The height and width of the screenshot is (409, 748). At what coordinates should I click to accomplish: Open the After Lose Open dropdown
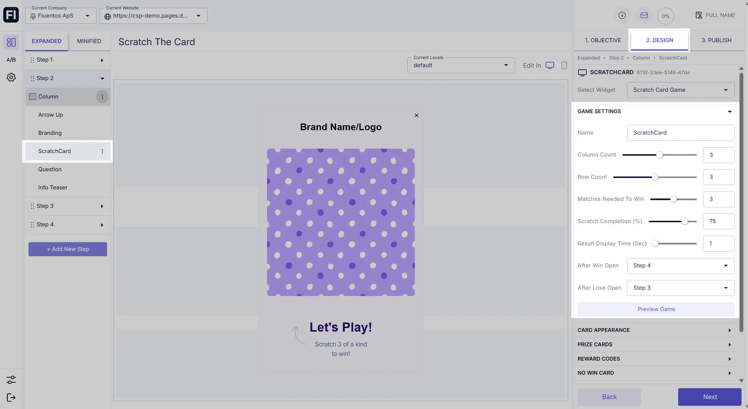681,288
